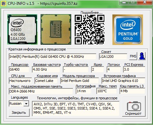Click the Ядер field showing 2

[98, 69]
